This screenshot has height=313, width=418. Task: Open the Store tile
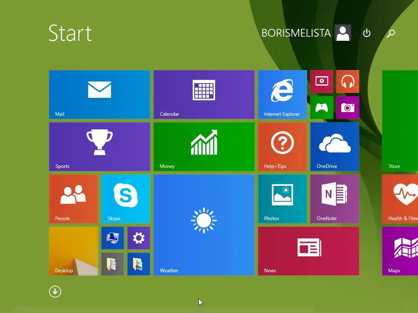400,120
